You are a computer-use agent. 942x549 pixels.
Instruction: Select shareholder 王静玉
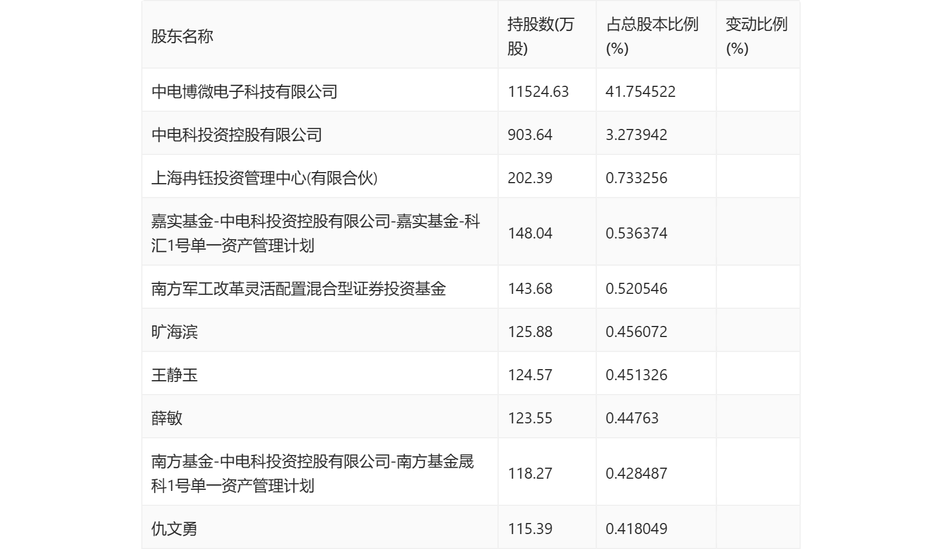pyautogui.click(x=175, y=375)
